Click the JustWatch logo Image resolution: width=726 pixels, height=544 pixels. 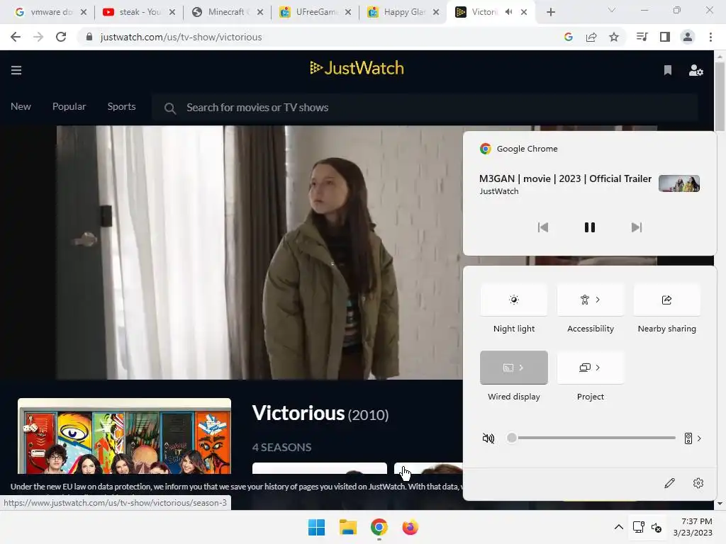[357, 68]
